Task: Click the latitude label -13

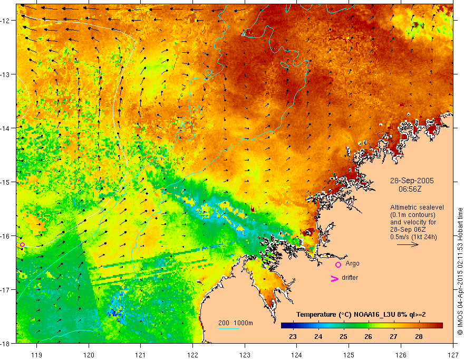Action: 6,74
